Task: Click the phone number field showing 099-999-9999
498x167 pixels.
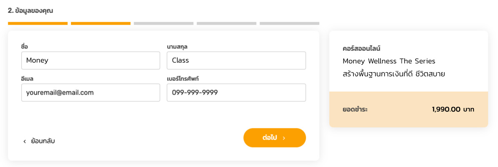Action: tap(236, 92)
